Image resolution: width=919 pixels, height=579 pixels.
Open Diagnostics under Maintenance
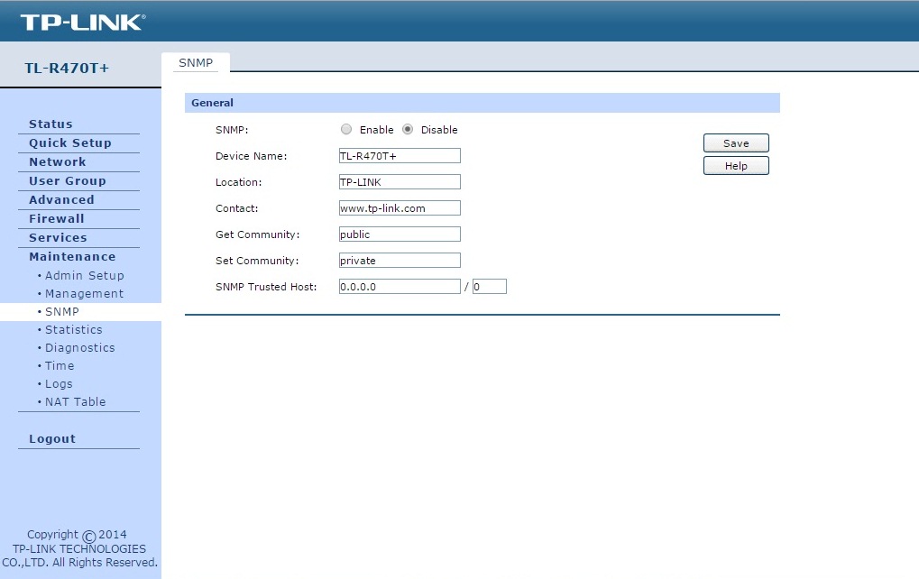(x=79, y=348)
